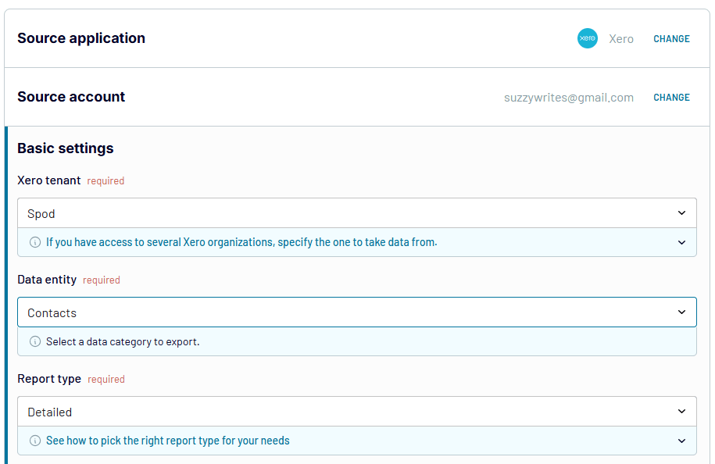Click 'See how to pick the right report type' link
Screen dimensions: 715x464
tap(168, 441)
